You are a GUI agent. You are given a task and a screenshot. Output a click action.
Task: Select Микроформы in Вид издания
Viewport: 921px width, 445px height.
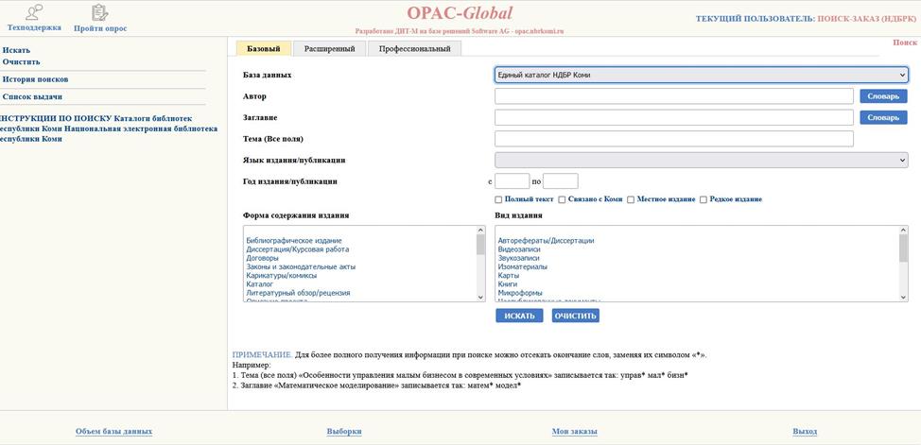point(520,292)
